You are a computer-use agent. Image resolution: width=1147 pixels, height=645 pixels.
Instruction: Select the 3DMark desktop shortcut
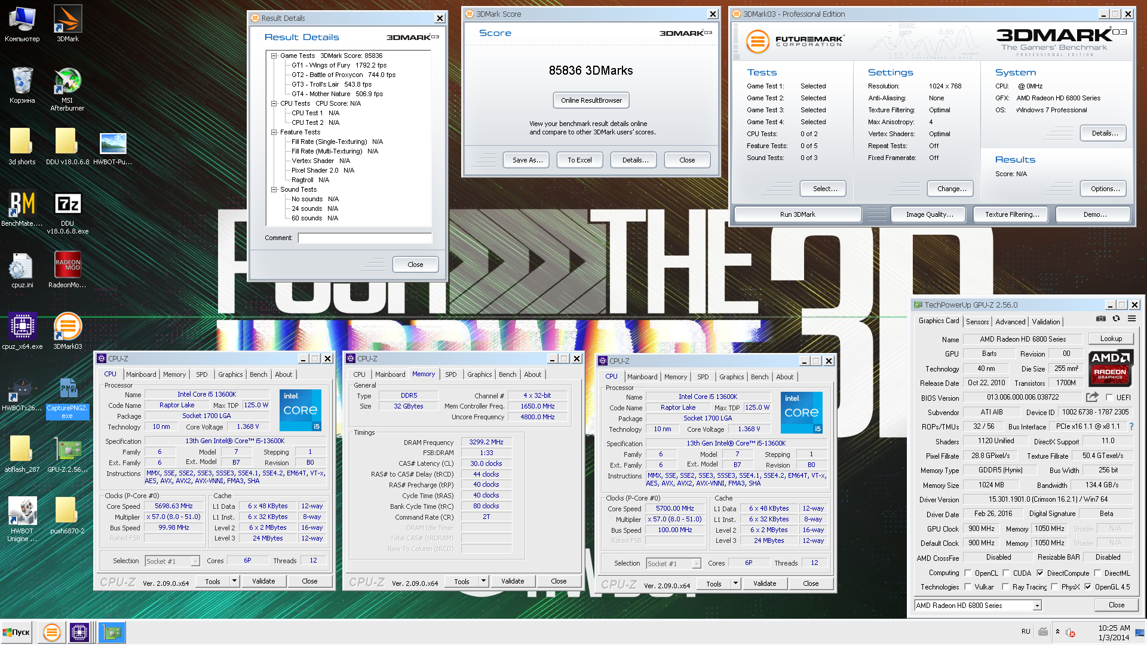[x=68, y=24]
